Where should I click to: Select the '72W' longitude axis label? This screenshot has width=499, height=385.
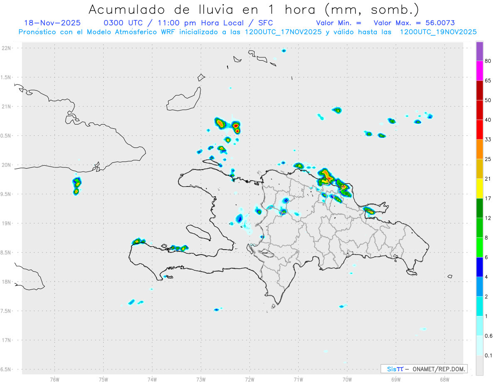[249, 379]
